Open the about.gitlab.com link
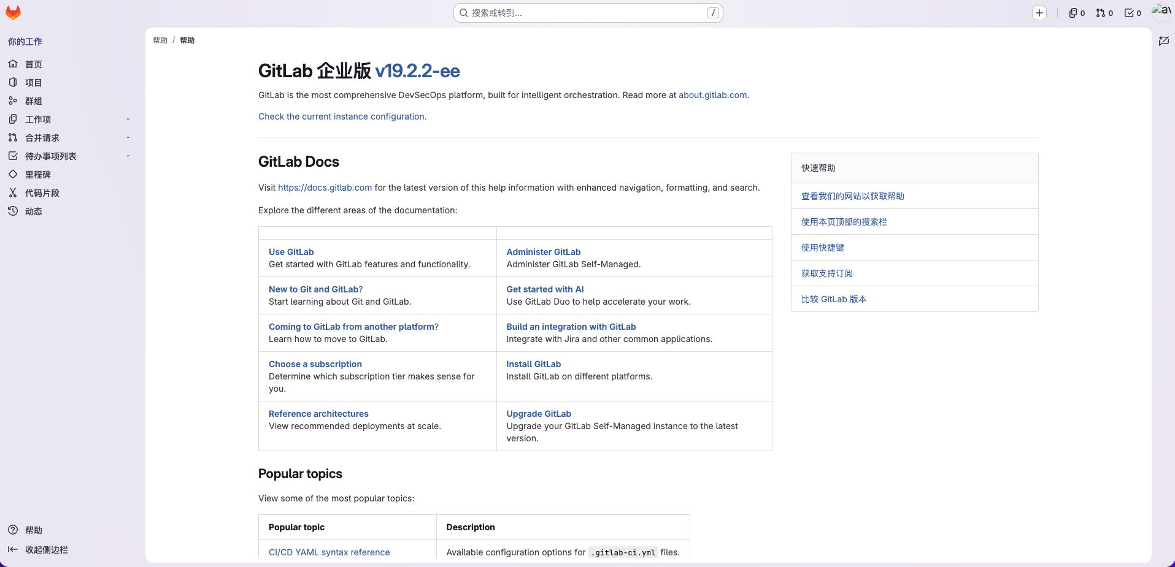The width and height of the screenshot is (1175, 567). click(x=712, y=95)
